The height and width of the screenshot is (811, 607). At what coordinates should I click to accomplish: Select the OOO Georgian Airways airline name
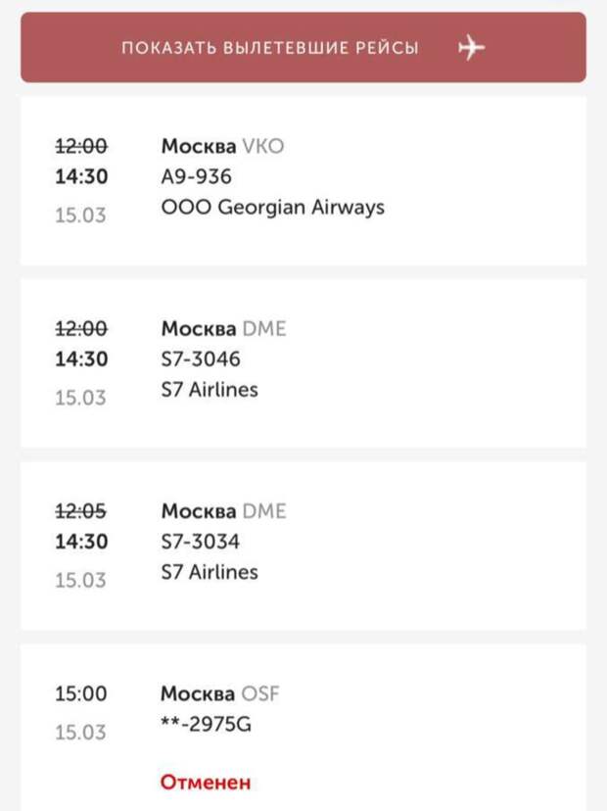tap(272, 208)
